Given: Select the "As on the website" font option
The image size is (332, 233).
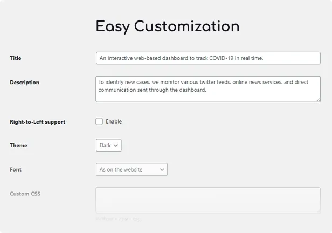Looking at the screenshot, I should (121, 169).
